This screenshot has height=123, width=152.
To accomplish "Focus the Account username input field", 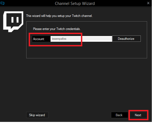I will coord(81,39).
